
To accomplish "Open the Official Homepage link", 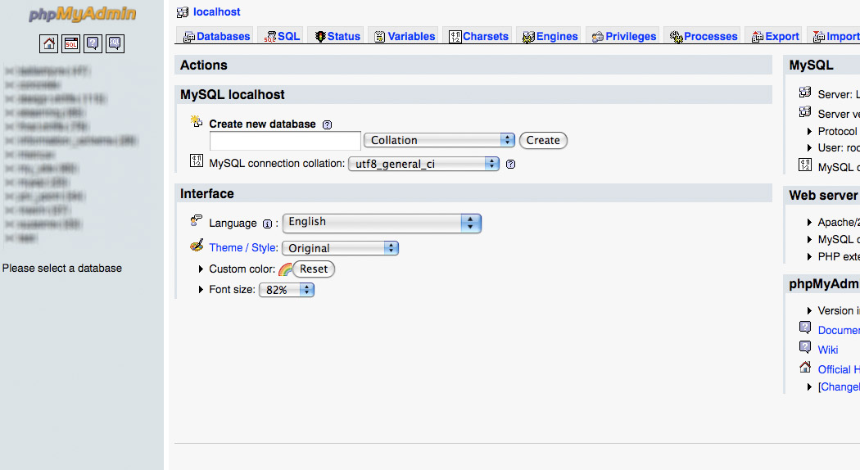I will tap(839, 369).
